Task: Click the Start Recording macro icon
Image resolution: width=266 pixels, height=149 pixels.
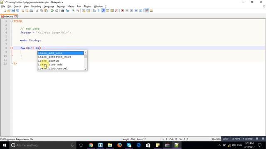Action: (123, 11)
